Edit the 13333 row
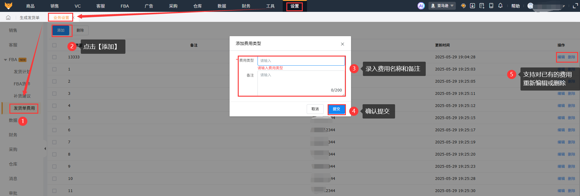580x196 pixels. [x=561, y=57]
